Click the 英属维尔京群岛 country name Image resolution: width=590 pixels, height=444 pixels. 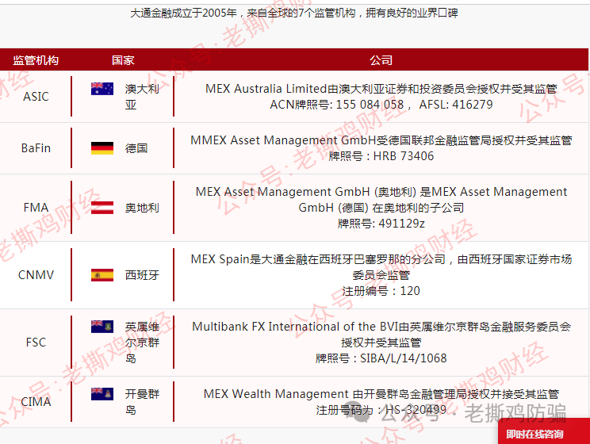coord(142,342)
